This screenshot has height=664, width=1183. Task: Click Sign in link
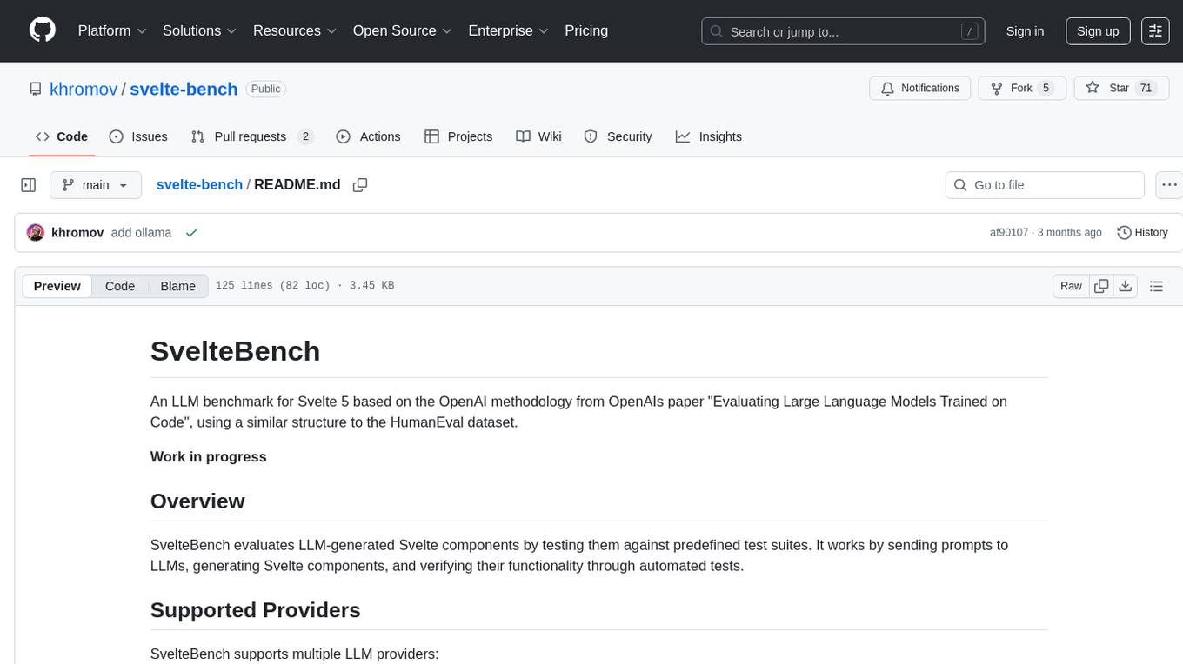1025,31
